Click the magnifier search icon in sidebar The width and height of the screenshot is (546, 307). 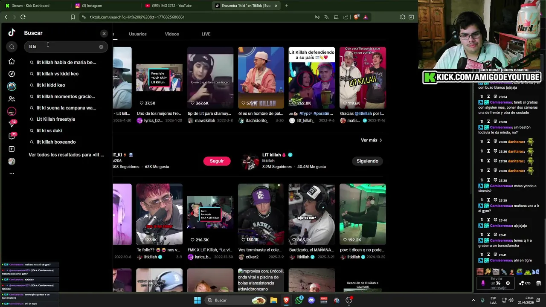coord(12,46)
